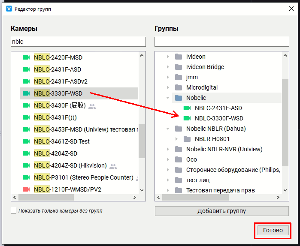The height and width of the screenshot is (246, 300).
Task: Click camera icon of NBLC-4204Z-SD (Hikvision)
Action: pos(26,165)
